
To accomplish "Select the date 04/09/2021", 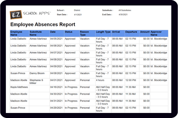I will pos(56,66).
